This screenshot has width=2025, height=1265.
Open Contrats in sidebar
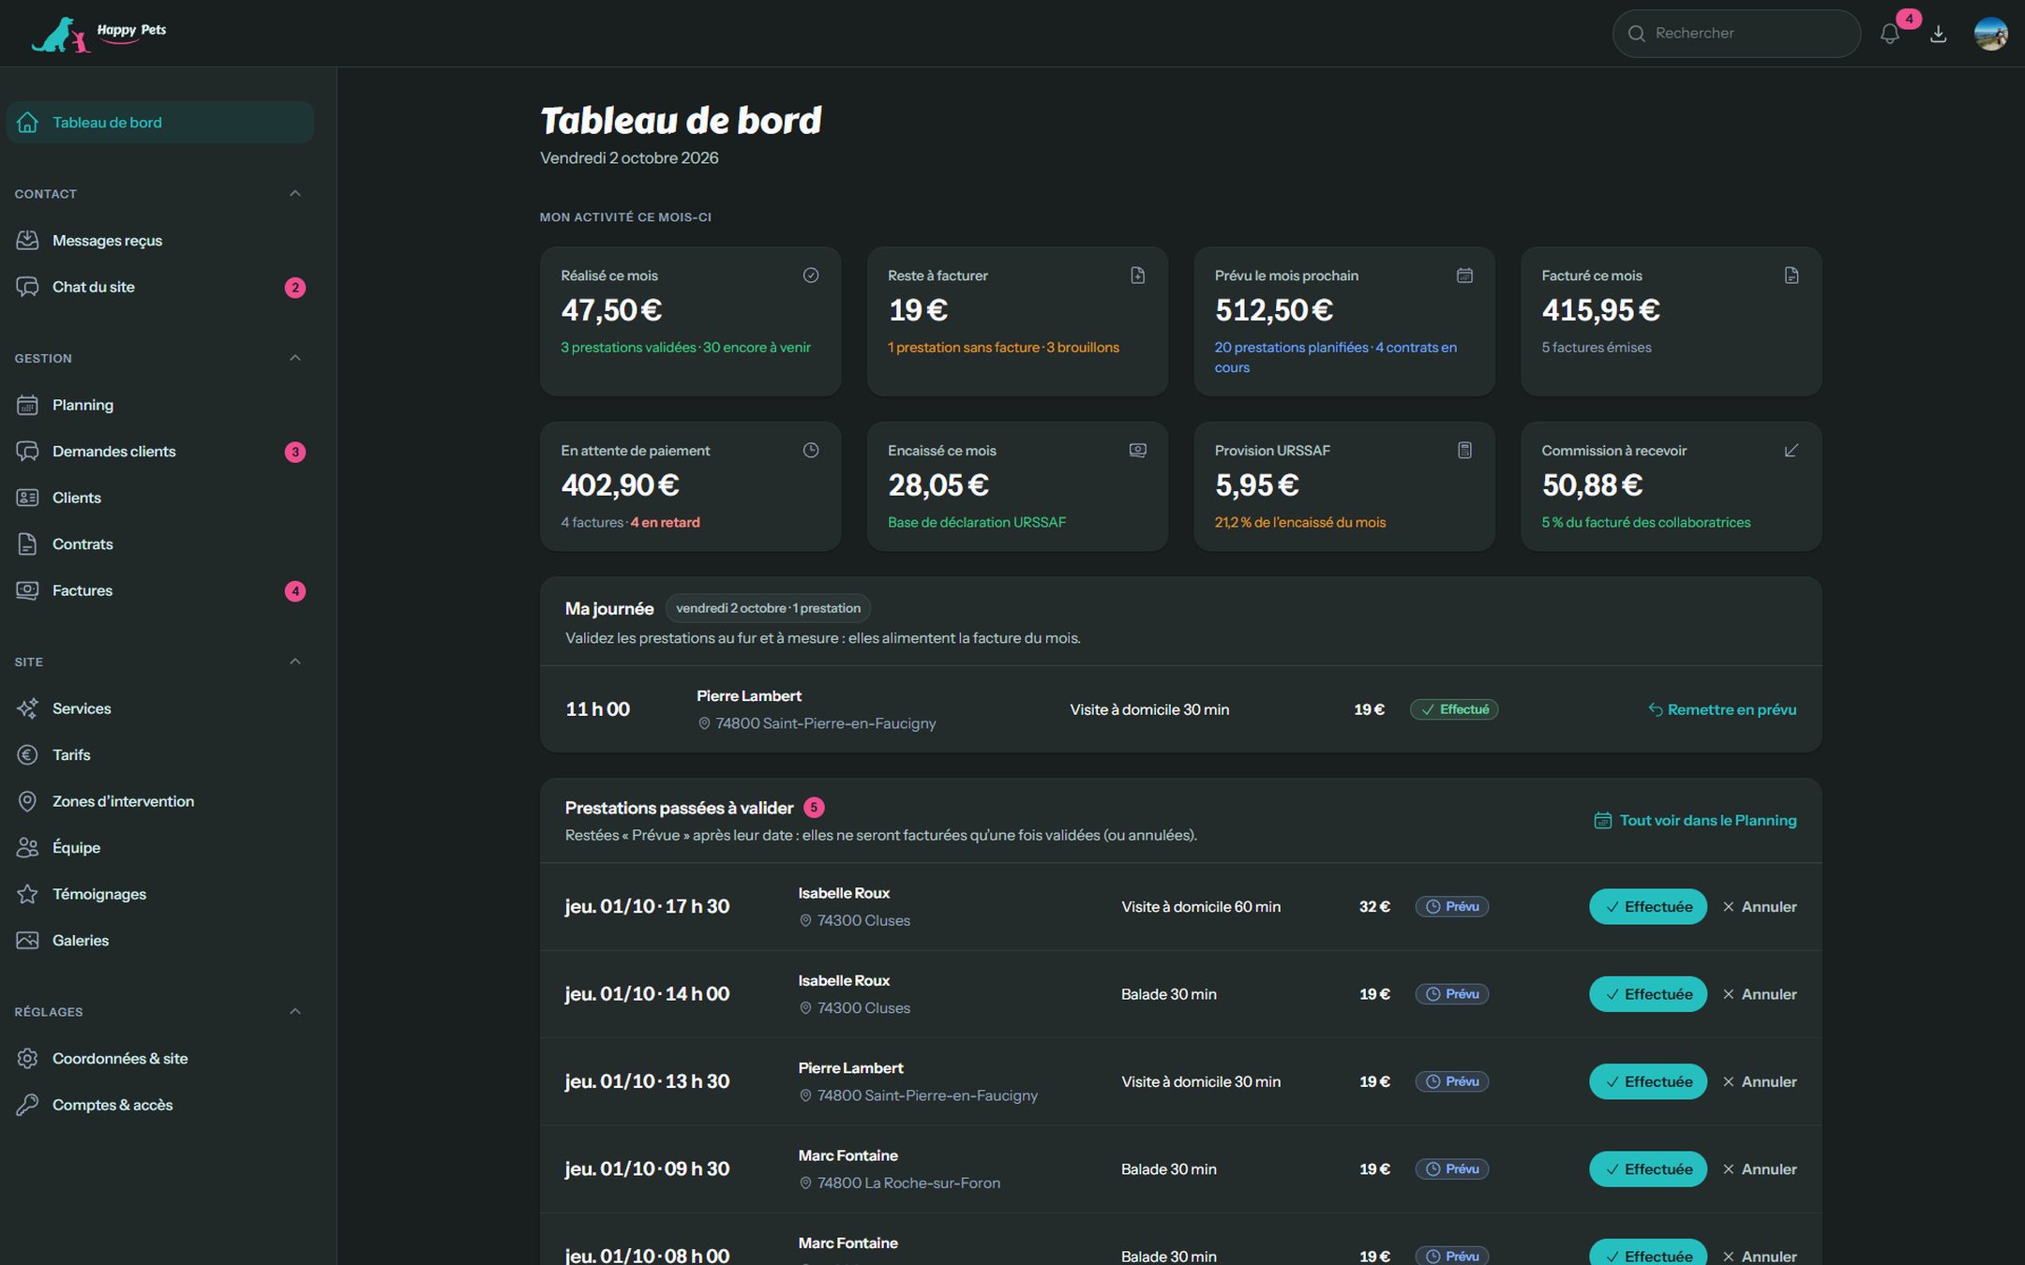(160, 544)
